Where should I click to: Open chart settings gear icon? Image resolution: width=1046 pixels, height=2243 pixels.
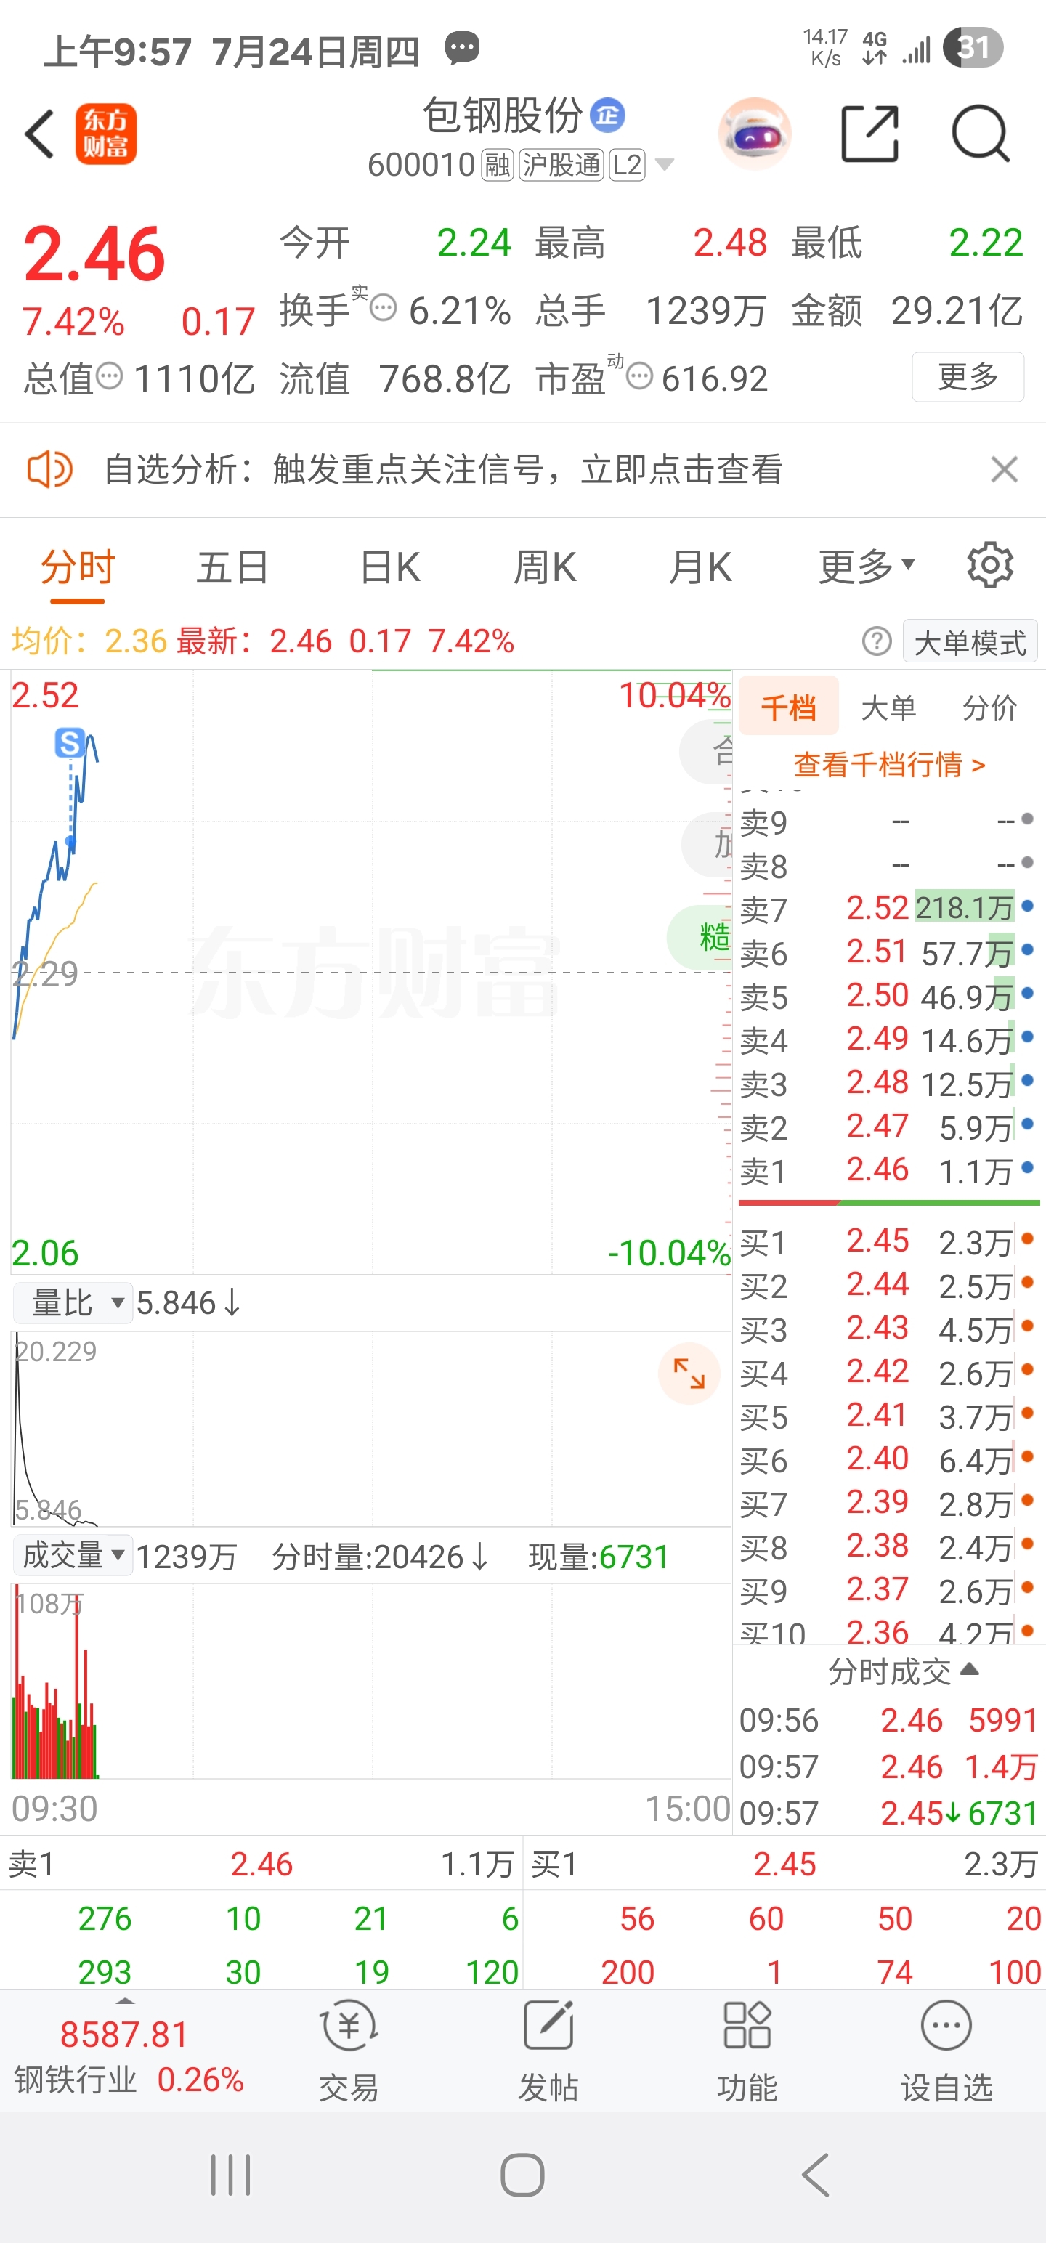tap(990, 566)
